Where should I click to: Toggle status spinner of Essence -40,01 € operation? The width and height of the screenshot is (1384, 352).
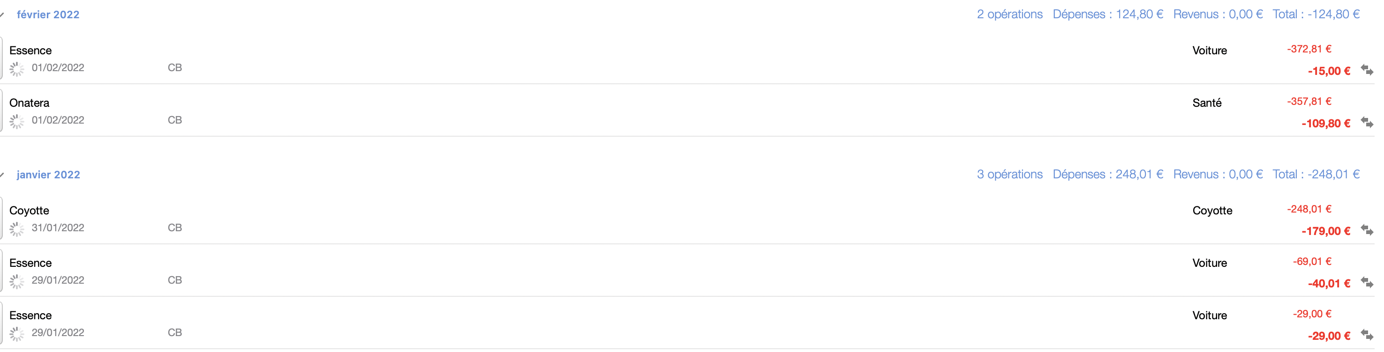[17, 282]
